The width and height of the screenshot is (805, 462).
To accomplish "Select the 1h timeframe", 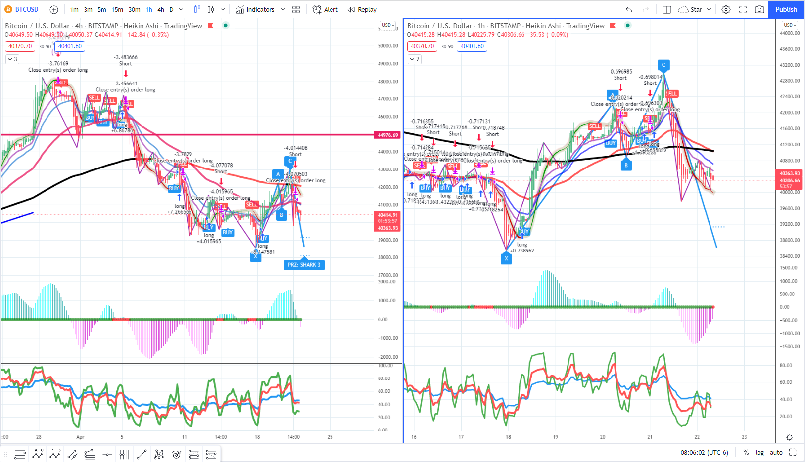I will point(149,9).
